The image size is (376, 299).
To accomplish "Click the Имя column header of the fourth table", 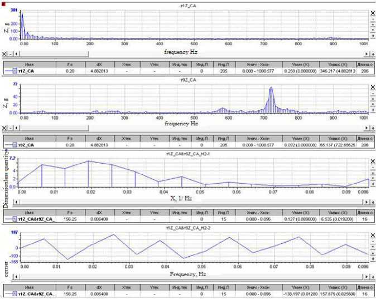I will click(30, 287).
